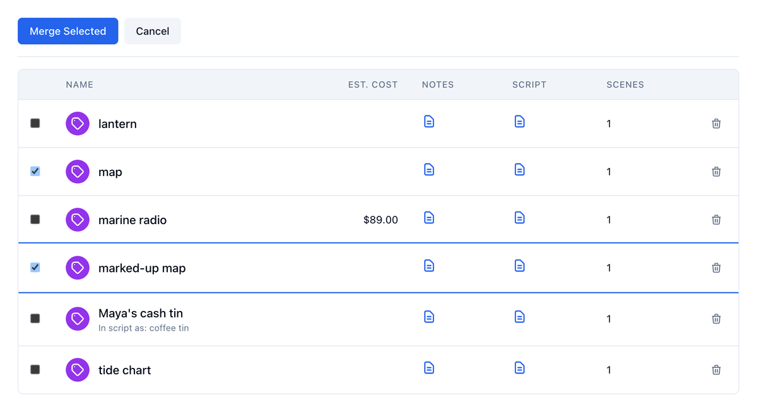Open notes icon for Maya's cash tin
Image resolution: width=757 pixels, height=412 pixels.
click(x=429, y=316)
